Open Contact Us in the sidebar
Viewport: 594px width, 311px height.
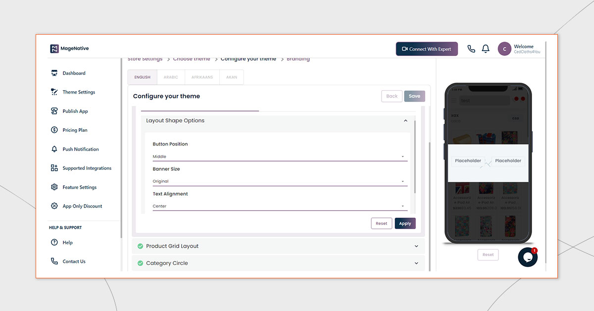click(74, 261)
